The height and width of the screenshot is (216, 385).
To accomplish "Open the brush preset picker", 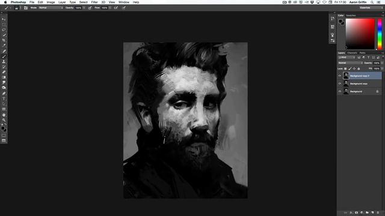I will coord(17,8).
